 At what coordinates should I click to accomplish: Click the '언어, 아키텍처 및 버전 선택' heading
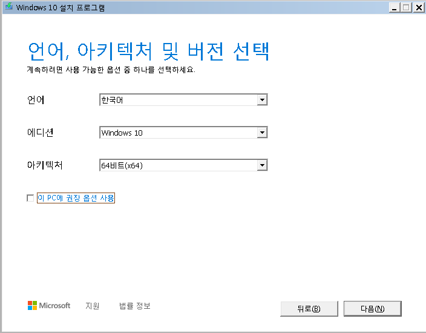(149, 51)
